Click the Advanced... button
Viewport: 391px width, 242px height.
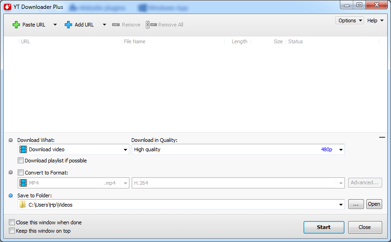365,183
